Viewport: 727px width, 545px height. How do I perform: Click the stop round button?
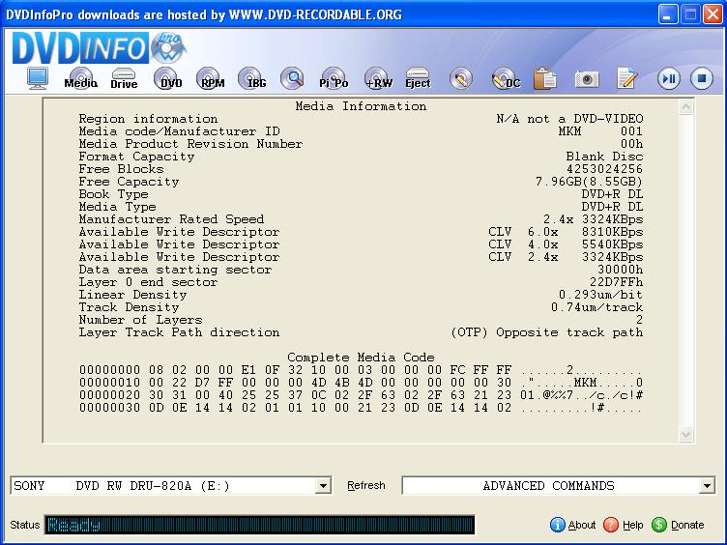[702, 78]
